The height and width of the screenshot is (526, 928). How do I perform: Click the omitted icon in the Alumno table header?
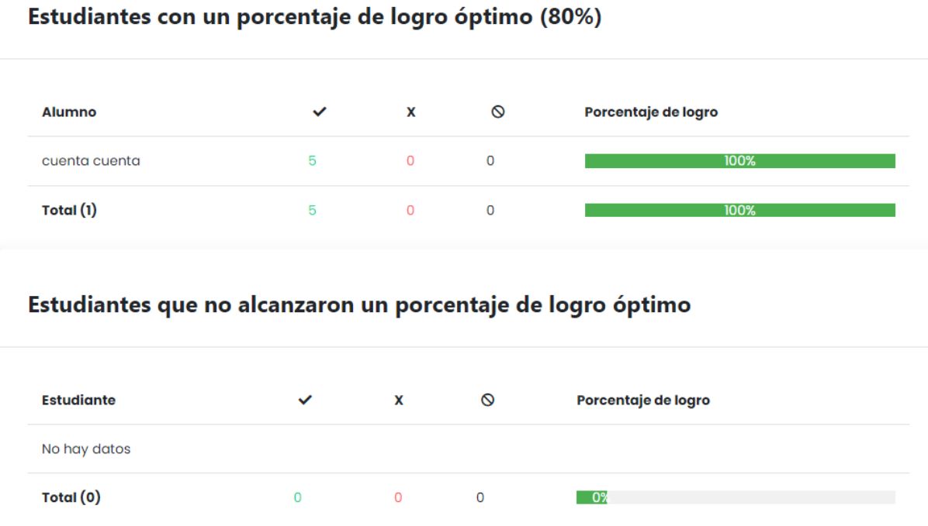[498, 112]
